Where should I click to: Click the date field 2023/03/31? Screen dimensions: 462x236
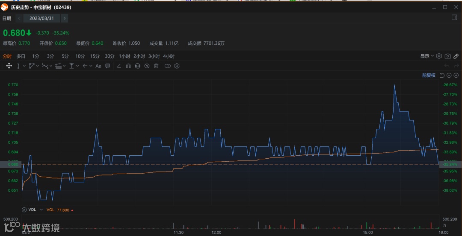click(x=41, y=18)
